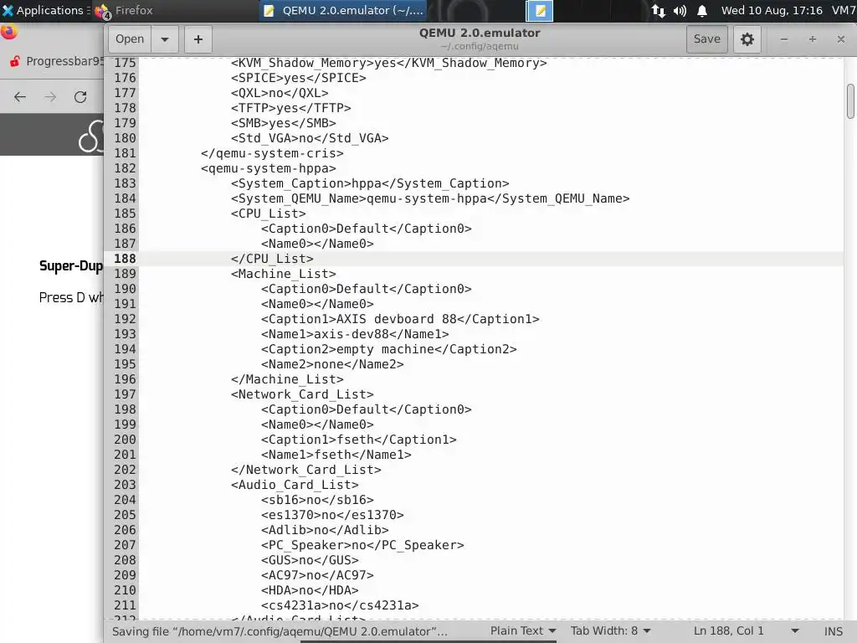Click the volume speaker tray icon
This screenshot has height=643, width=857.
coord(680,10)
